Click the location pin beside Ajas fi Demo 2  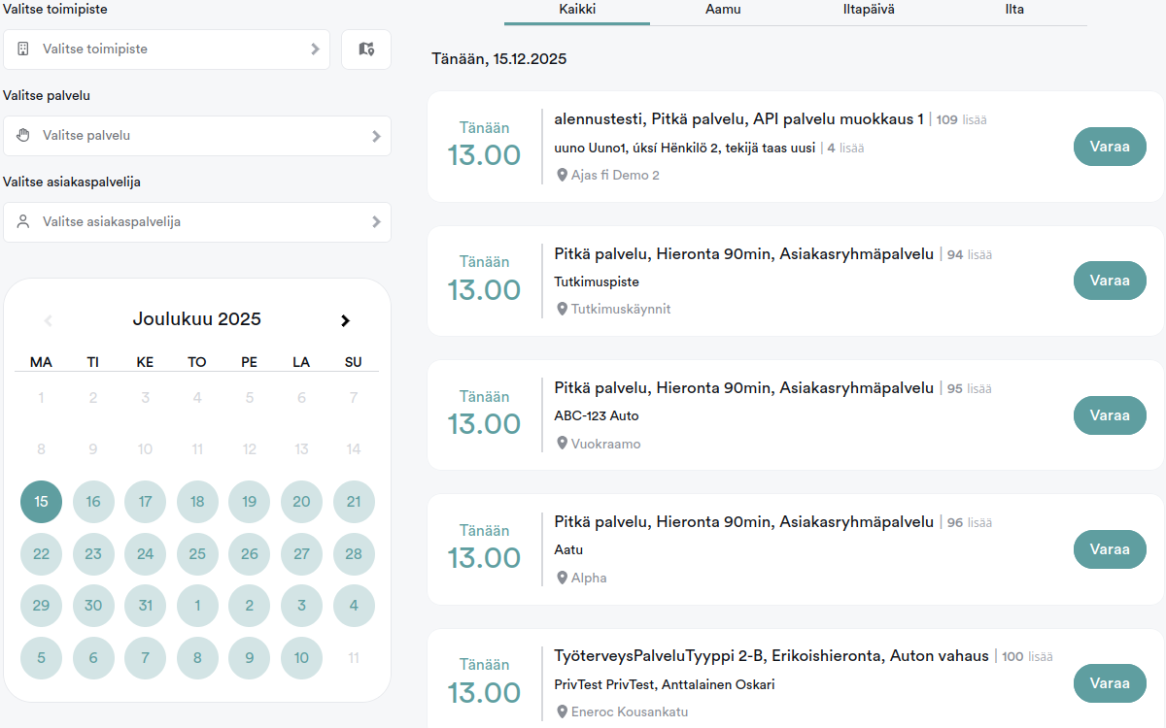tap(562, 175)
